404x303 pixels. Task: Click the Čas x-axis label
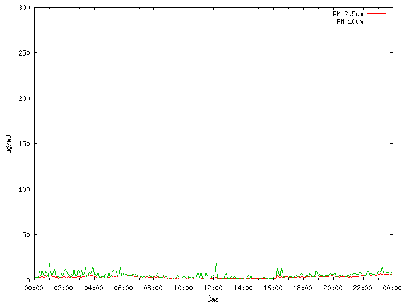213,299
